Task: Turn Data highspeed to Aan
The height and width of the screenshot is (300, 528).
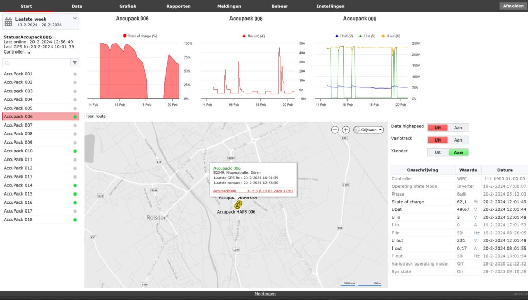Action: (458, 128)
